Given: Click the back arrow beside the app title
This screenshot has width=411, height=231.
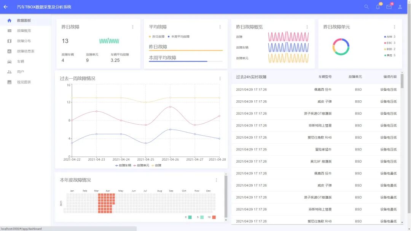Looking at the screenshot, I should click(x=6, y=6).
